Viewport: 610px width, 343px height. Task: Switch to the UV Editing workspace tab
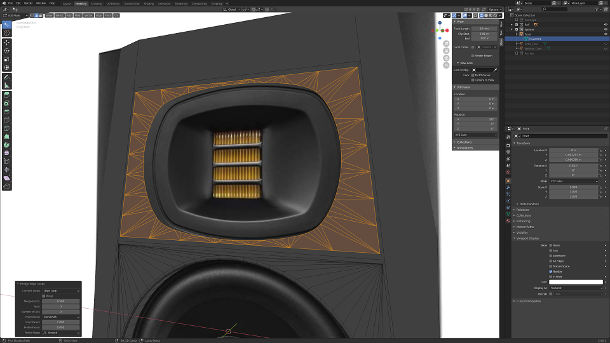pos(113,4)
